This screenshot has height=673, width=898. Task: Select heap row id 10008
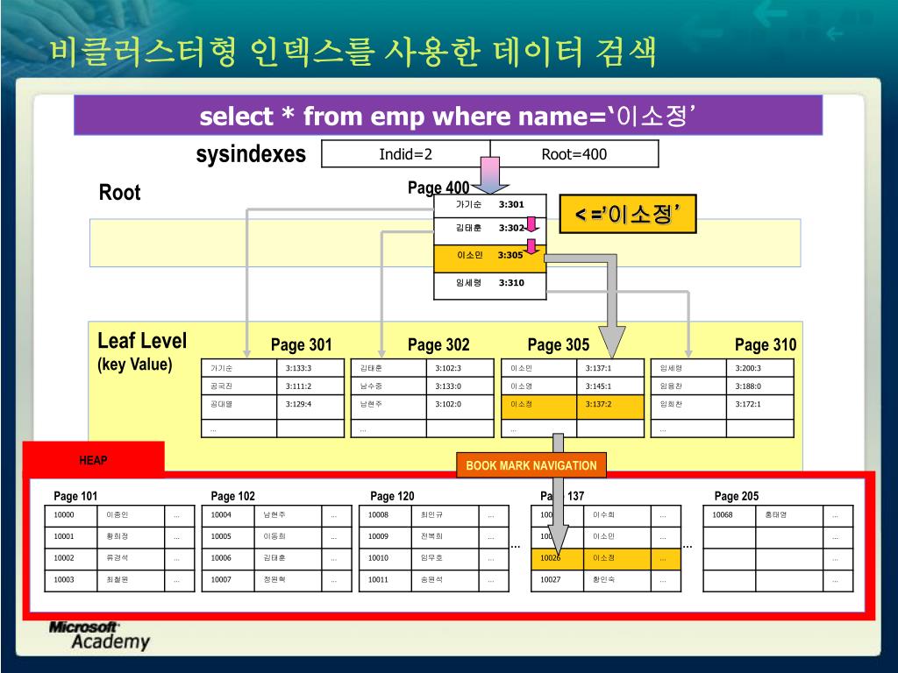click(x=386, y=515)
